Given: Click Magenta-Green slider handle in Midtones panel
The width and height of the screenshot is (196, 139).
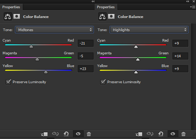Looking at the screenshot, I should tap(37, 59).
